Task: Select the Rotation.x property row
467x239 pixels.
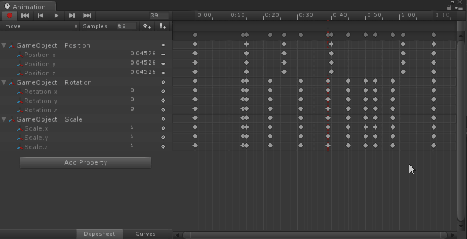Action: pyautogui.click(x=86, y=92)
